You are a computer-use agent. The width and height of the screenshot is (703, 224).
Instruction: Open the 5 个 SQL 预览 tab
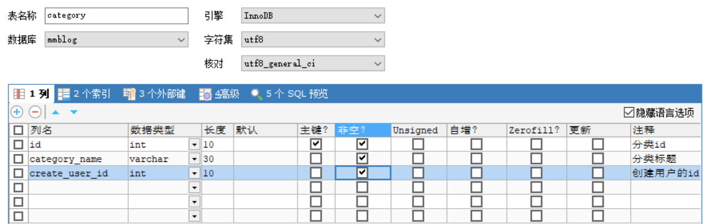[x=289, y=94]
